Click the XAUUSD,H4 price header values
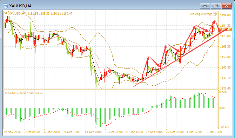This screenshot has height=138, width=235. coord(50,14)
